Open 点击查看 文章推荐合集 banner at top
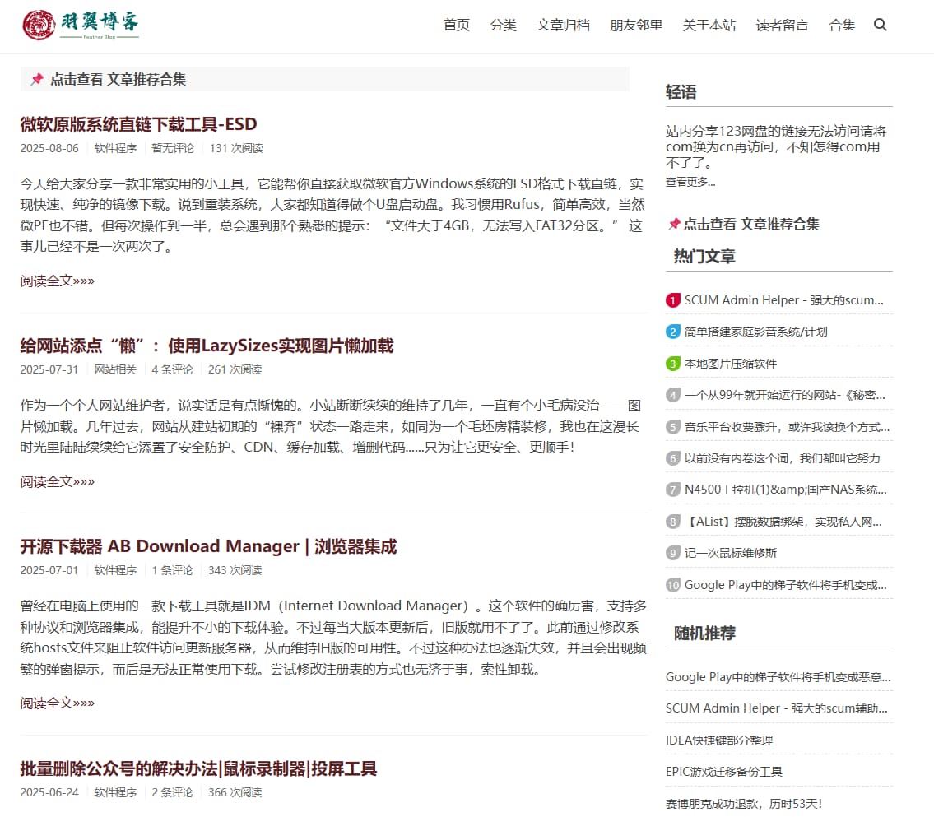This screenshot has width=934, height=817. click(x=117, y=79)
